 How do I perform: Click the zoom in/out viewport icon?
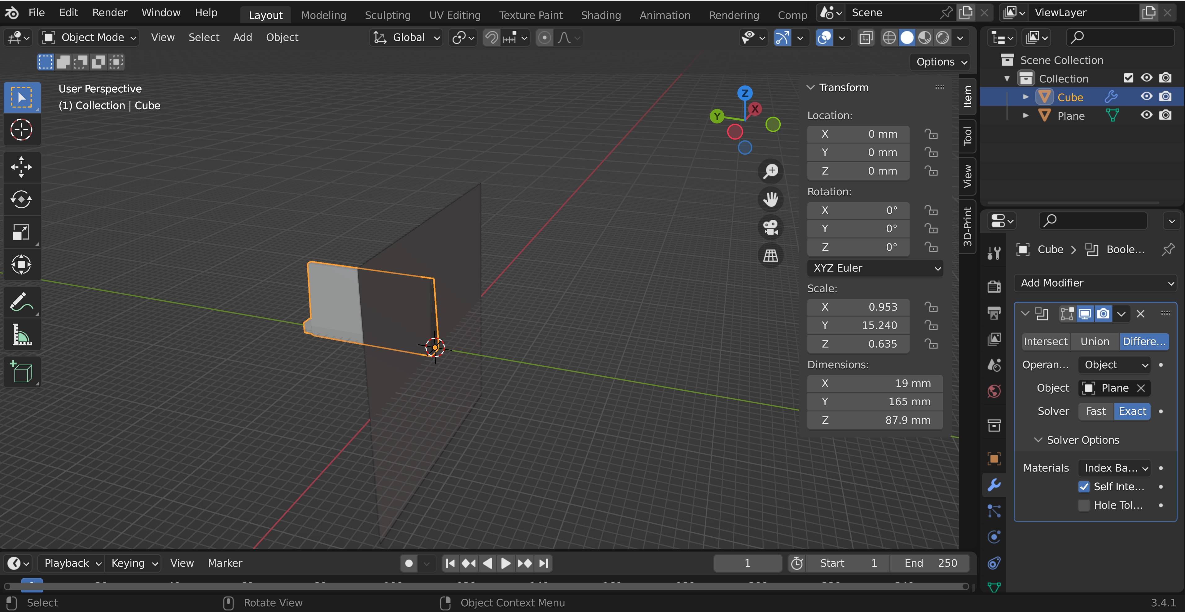pyautogui.click(x=770, y=171)
